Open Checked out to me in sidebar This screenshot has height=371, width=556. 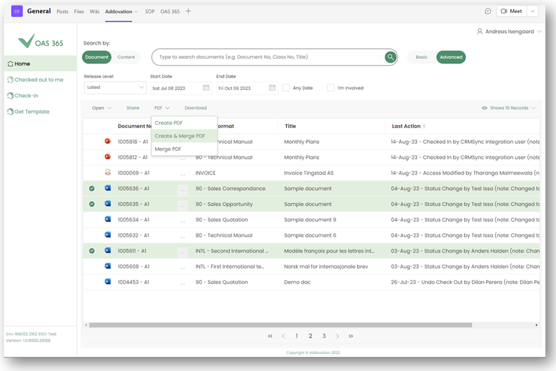coord(39,80)
